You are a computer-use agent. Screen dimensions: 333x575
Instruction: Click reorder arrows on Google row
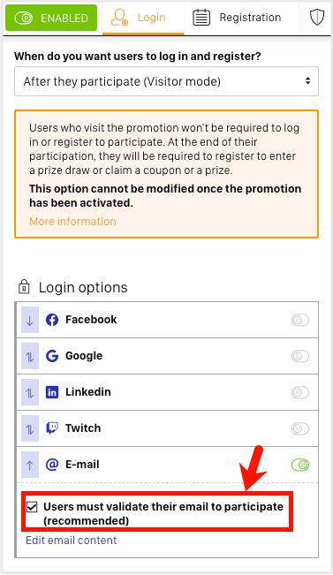(30, 356)
